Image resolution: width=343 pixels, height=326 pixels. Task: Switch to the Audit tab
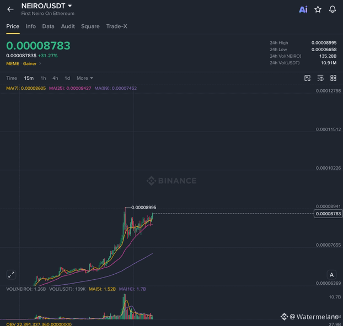[68, 26]
